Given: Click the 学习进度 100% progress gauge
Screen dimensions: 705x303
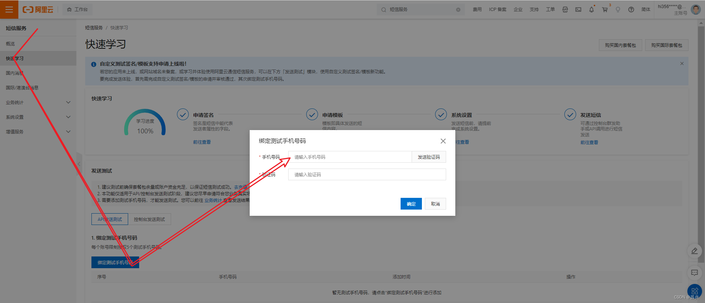Looking at the screenshot, I should [145, 123].
